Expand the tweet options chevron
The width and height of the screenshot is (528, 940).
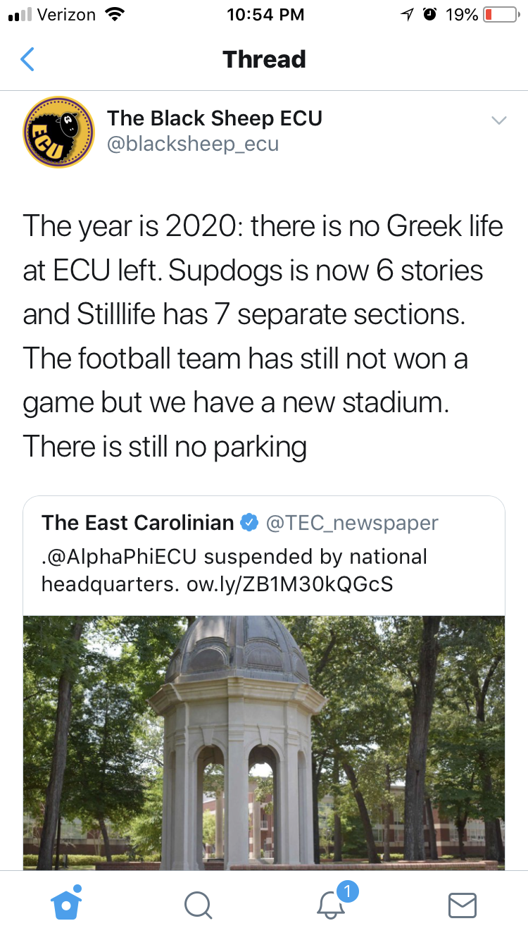point(498,120)
